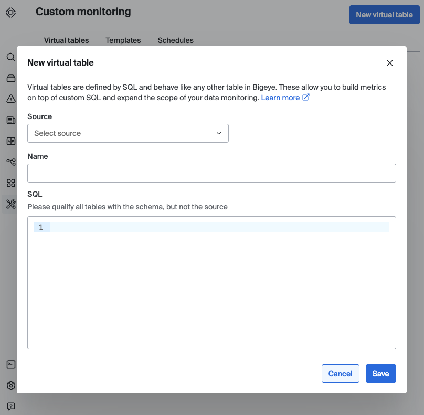The width and height of the screenshot is (424, 415).
Task: Click the Cancel button
Action: tap(341, 374)
